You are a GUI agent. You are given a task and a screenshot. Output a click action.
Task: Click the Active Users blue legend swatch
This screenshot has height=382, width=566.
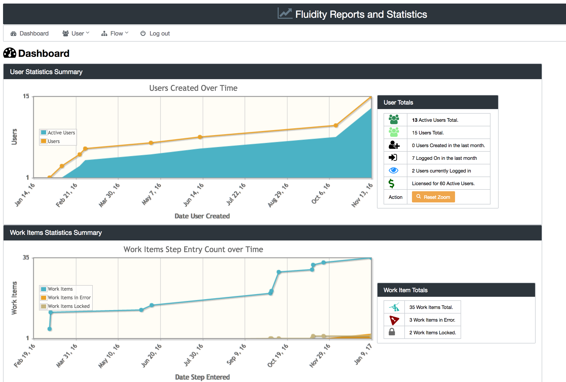(x=44, y=133)
